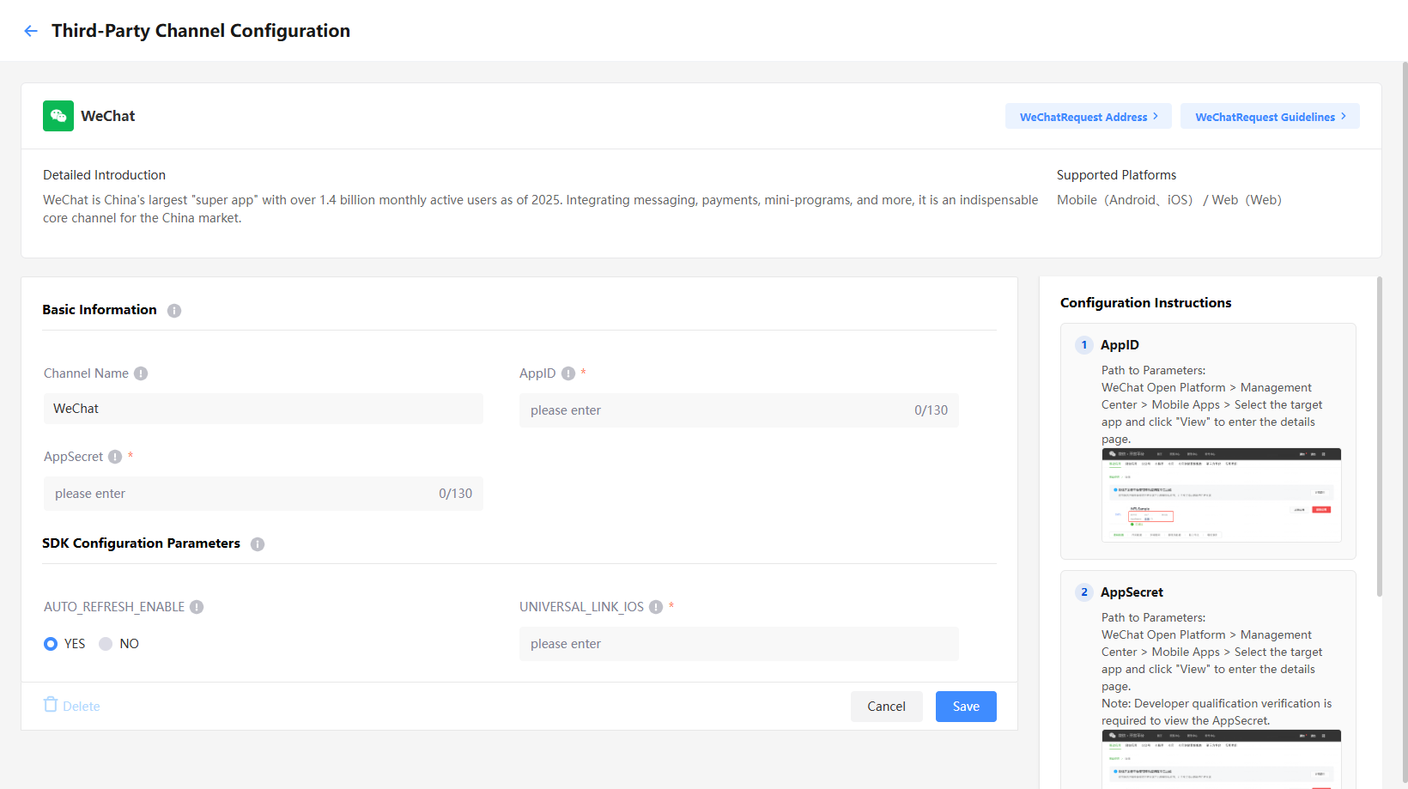The height and width of the screenshot is (789, 1408).
Task: Select YES for AUTO_REFRESH_ENABLE
Action: [51, 644]
